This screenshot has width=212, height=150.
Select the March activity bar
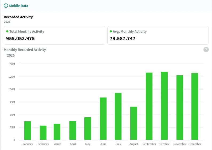pos(57,132)
